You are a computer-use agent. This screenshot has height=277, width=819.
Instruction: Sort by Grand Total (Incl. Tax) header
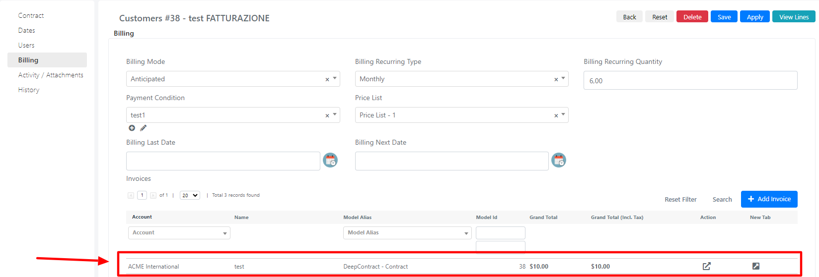[x=617, y=218]
